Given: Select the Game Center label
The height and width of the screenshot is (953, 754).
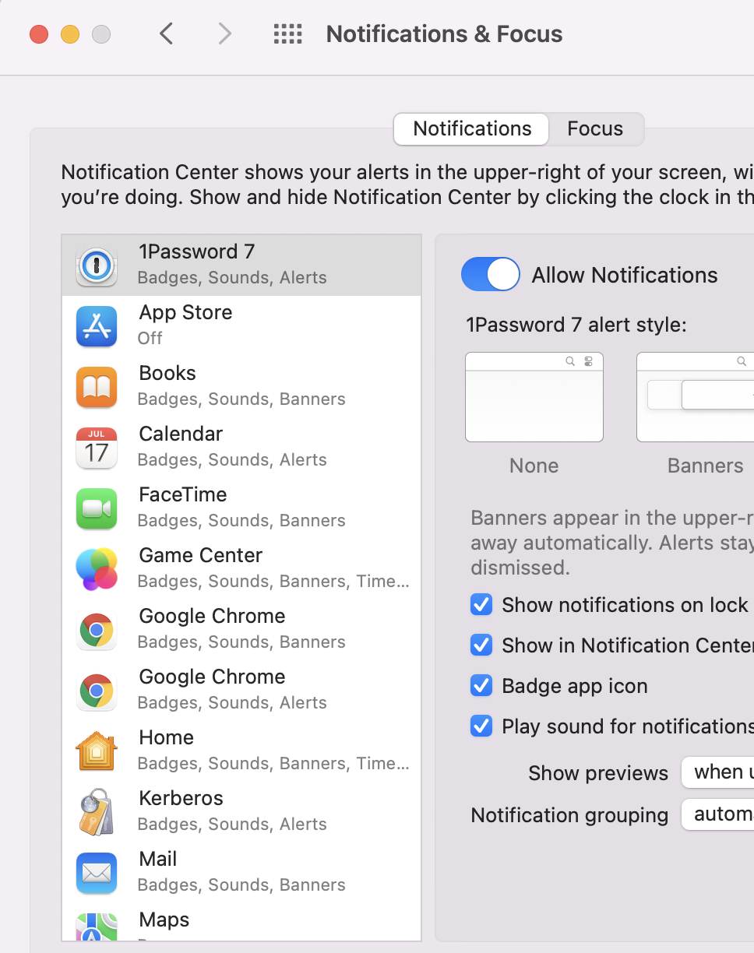Looking at the screenshot, I should click(201, 556).
